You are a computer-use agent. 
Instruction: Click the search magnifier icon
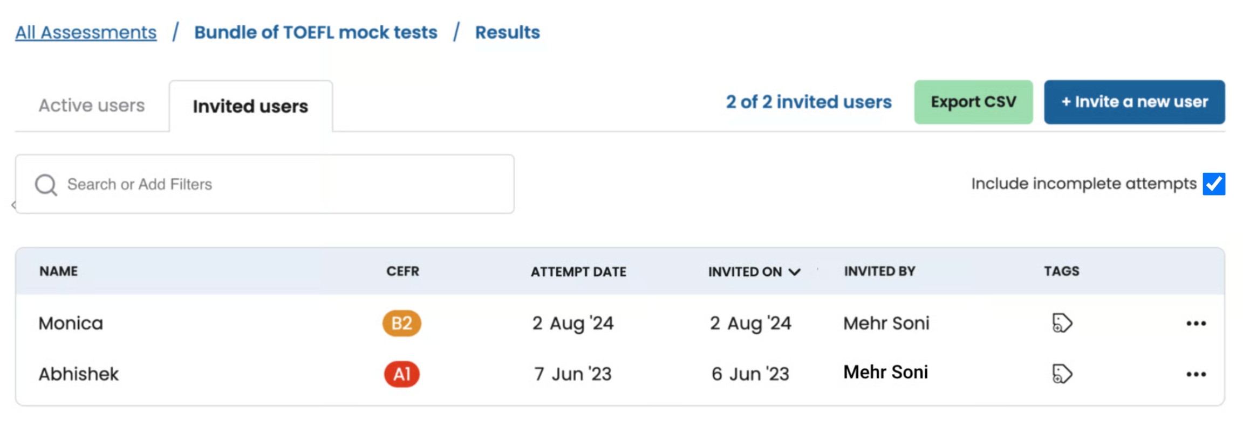(x=46, y=185)
